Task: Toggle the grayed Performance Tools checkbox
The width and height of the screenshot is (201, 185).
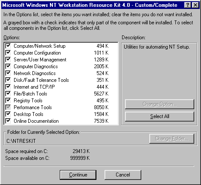Action: point(8,107)
